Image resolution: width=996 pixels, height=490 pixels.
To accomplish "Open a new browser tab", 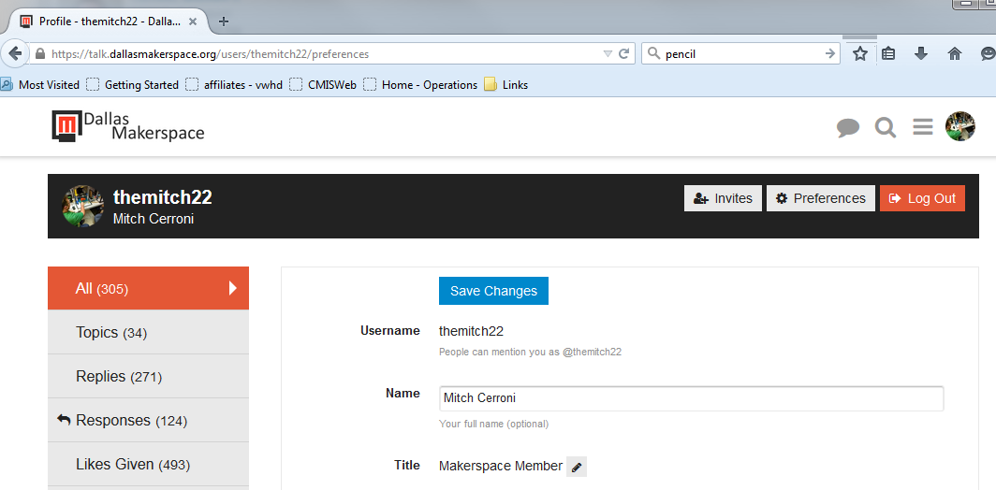I will (x=223, y=21).
